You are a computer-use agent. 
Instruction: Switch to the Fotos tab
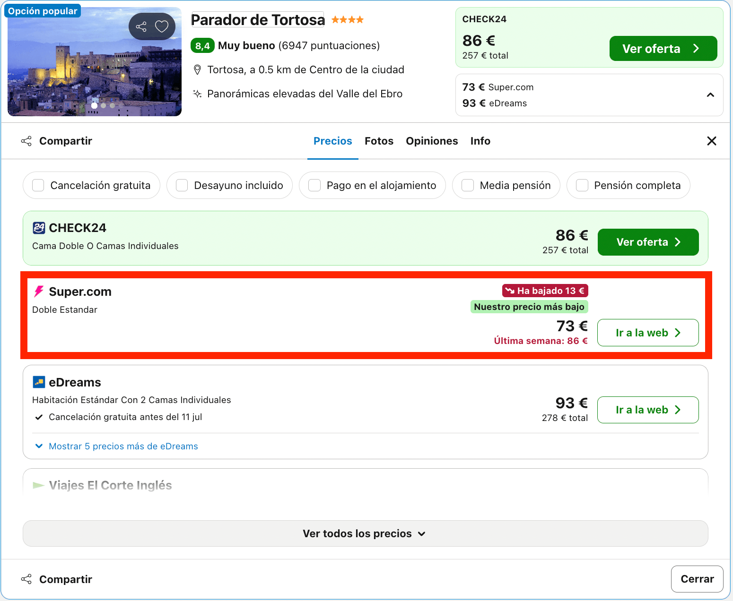point(379,141)
